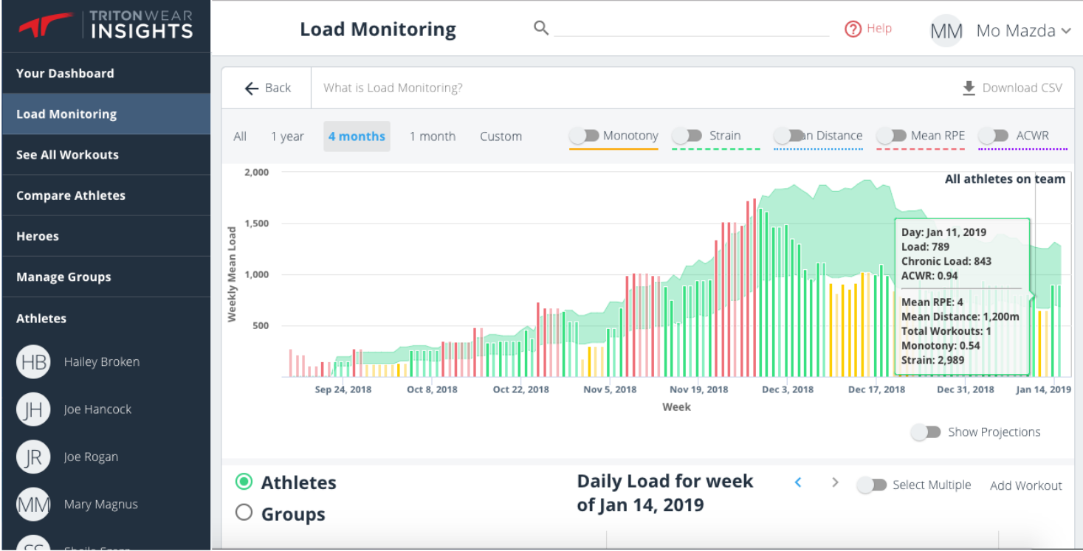This screenshot has width=1083, height=551.
Task: Click the Nov 5, 2018 week label
Action: click(610, 389)
